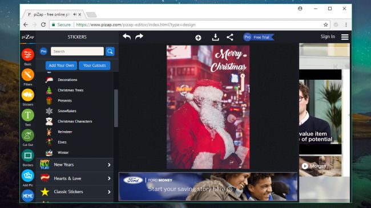Screen dimensions: 371x208
Task: Click the Pro Free Trial banner
Action: (259, 38)
